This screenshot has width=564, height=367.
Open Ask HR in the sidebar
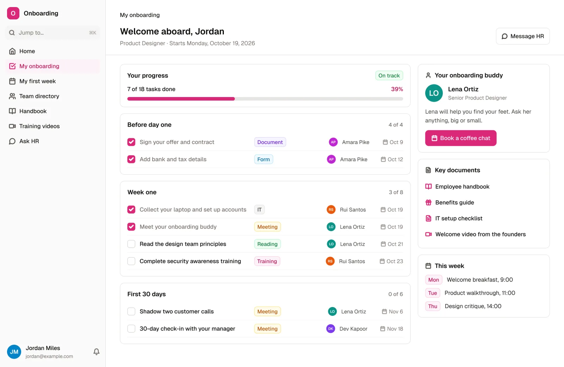point(53,141)
